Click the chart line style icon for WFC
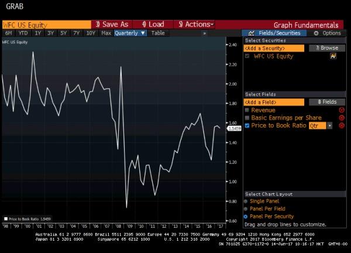The height and width of the screenshot is (253, 351). click(333, 56)
